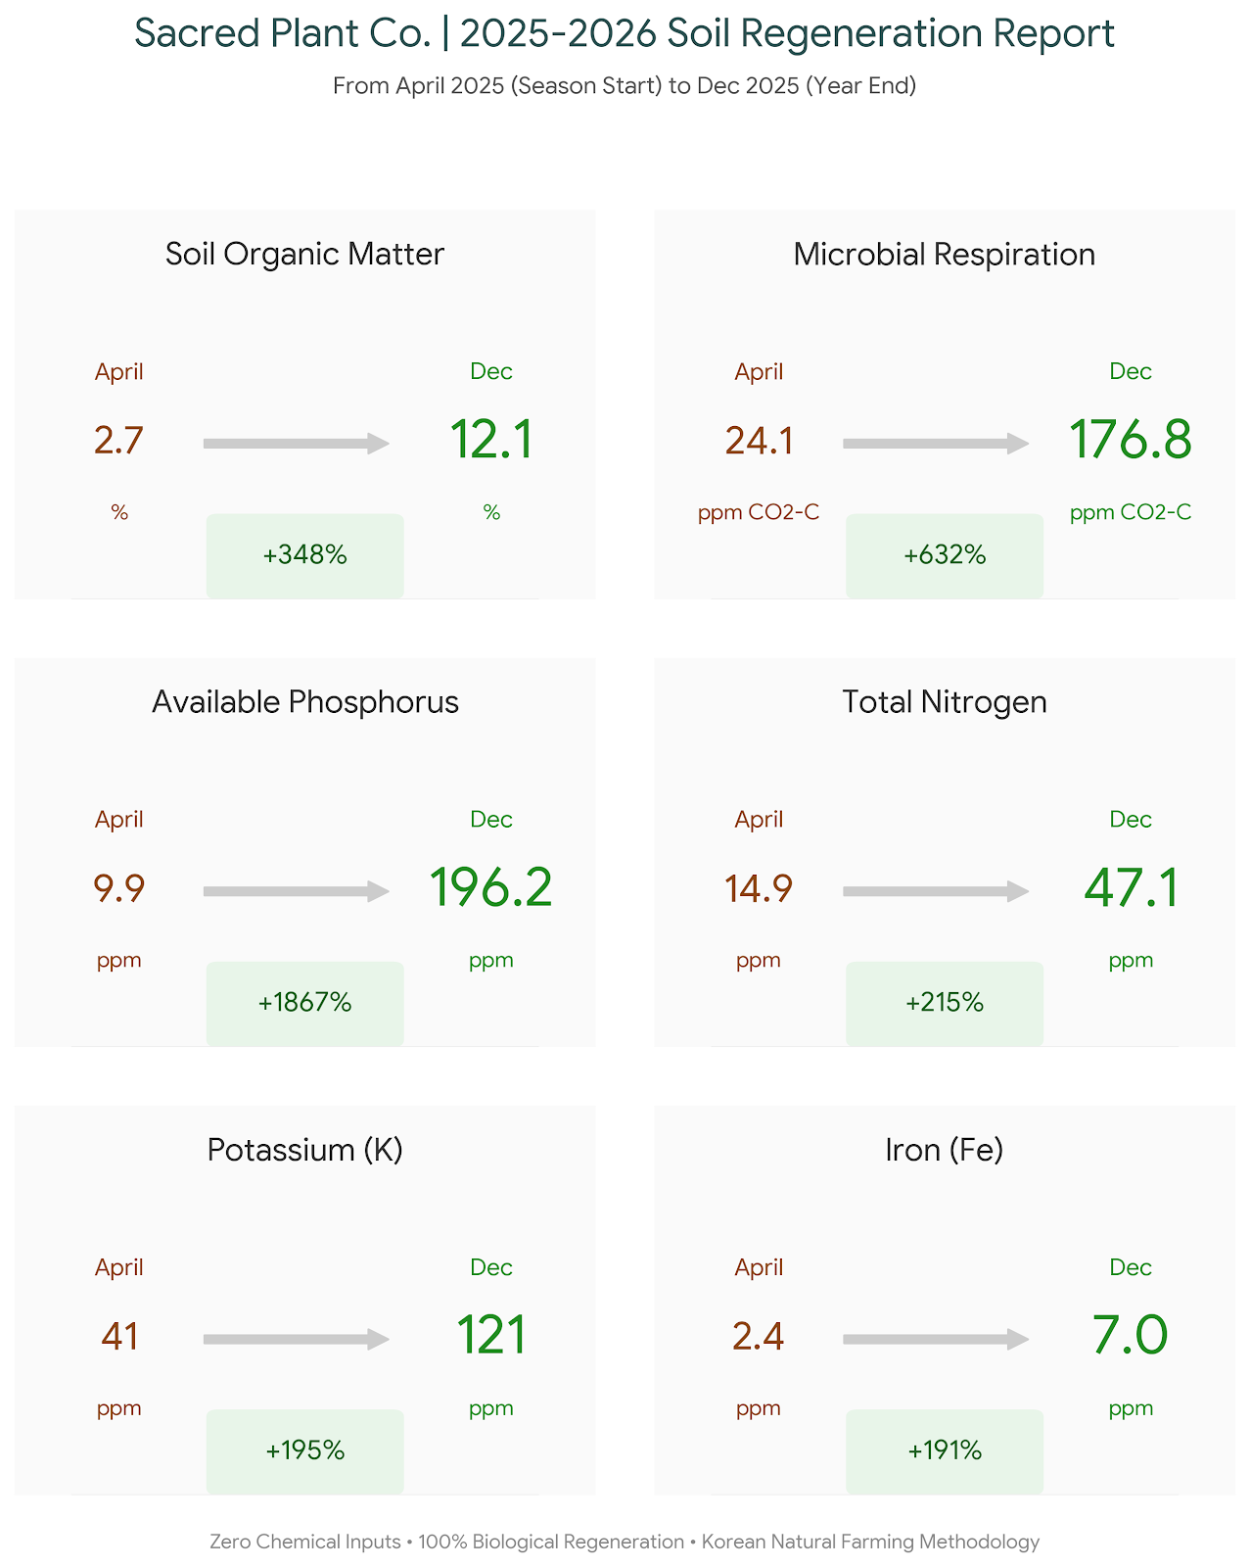The image size is (1250, 1567).
Task: Click the Dec value 12.1 percent
Action: pyautogui.click(x=490, y=441)
